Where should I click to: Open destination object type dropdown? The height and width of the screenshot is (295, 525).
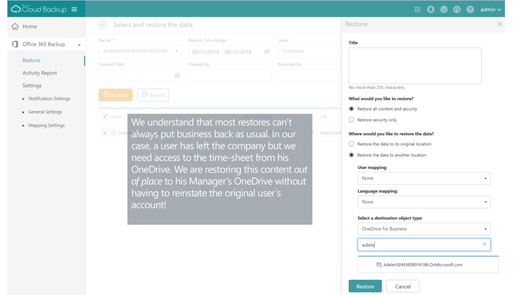424,229
